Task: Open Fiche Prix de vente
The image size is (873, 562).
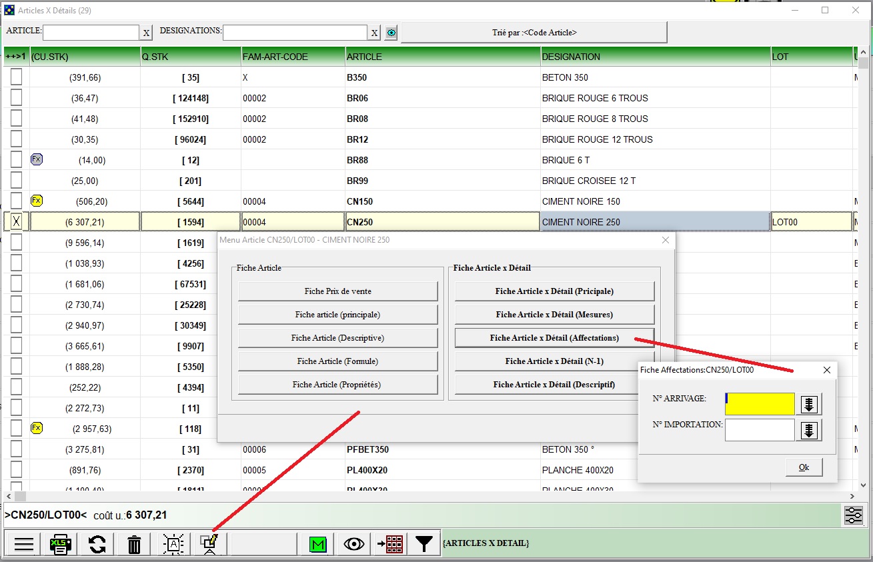Action: (337, 291)
